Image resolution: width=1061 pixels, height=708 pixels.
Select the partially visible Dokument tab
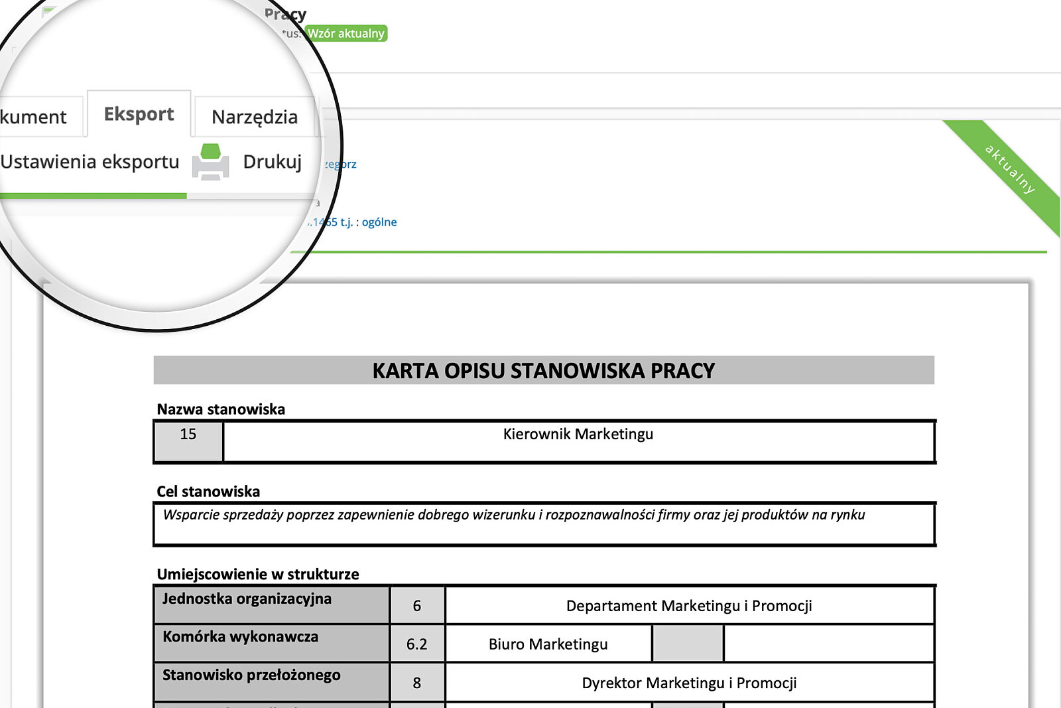pyautogui.click(x=34, y=117)
